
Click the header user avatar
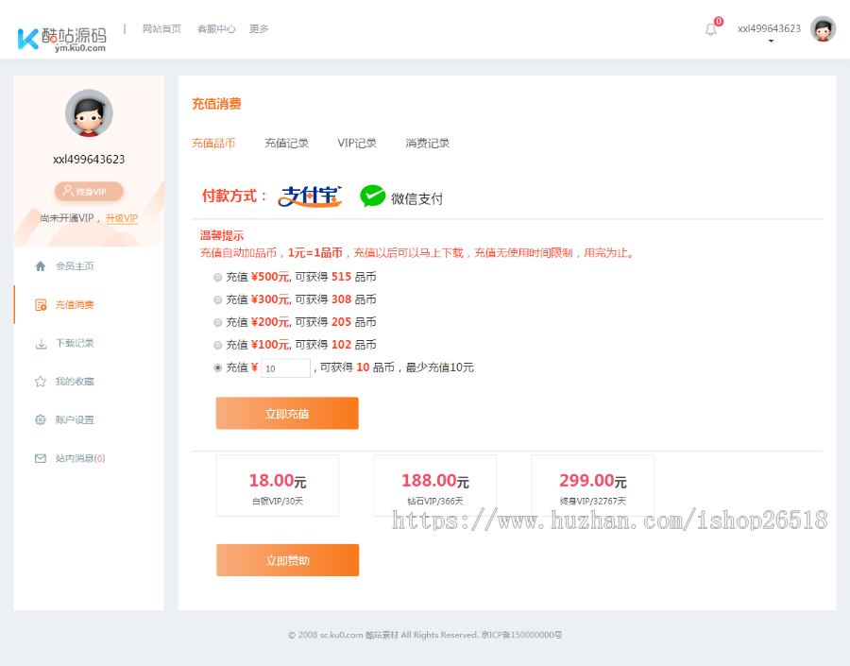click(x=823, y=28)
